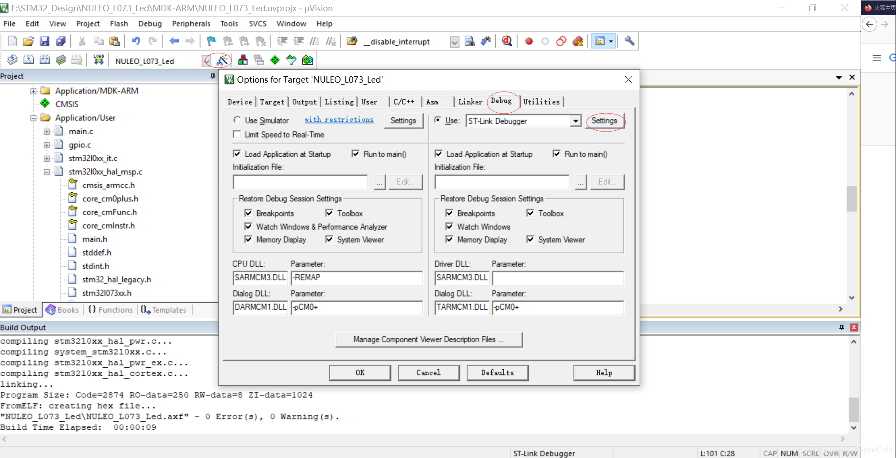Viewport: 896px width, 458px height.
Task: Enable Limit Speed to Real-Time checkbox
Action: [237, 134]
